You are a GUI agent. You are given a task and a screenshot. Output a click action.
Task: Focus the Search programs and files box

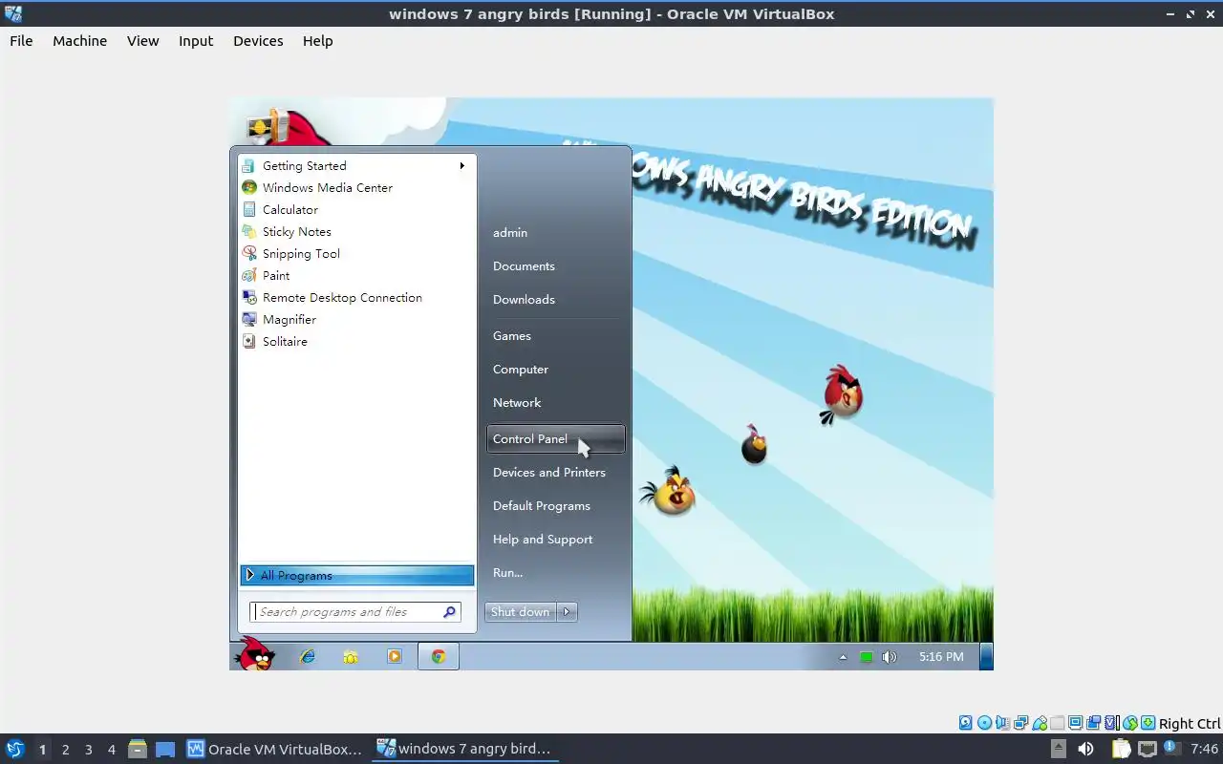[x=355, y=612]
